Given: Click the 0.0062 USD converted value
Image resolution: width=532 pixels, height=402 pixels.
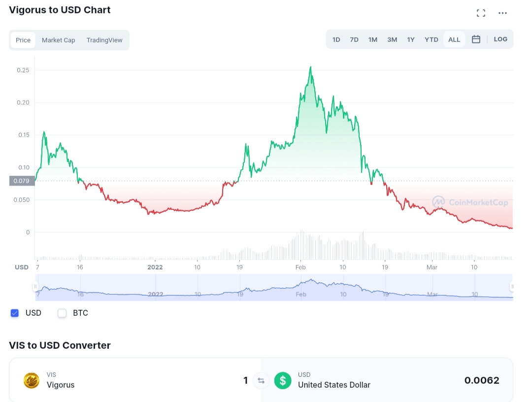Looking at the screenshot, I should (x=482, y=381).
